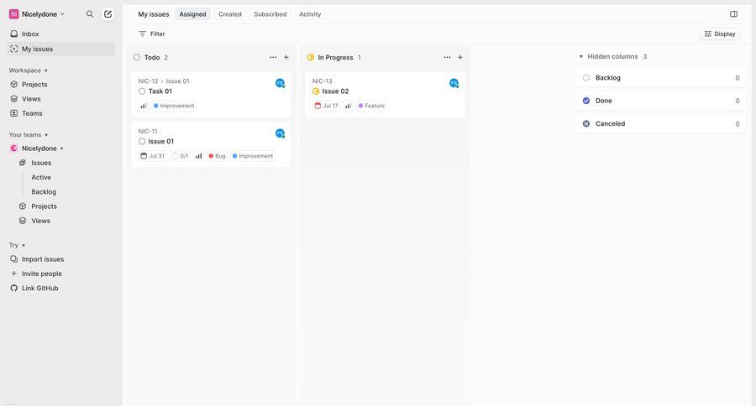This screenshot has height=406, width=756.
Task: Open the Issue 01 card title
Action: [x=161, y=141]
